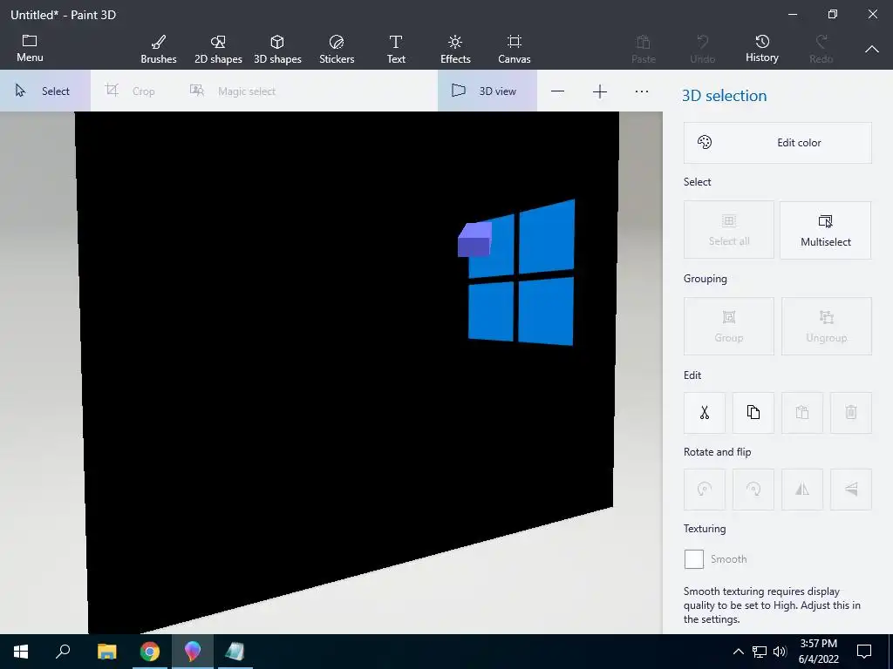Image resolution: width=893 pixels, height=669 pixels.
Task: Click Paint 3D taskbar icon
Action: click(193, 652)
